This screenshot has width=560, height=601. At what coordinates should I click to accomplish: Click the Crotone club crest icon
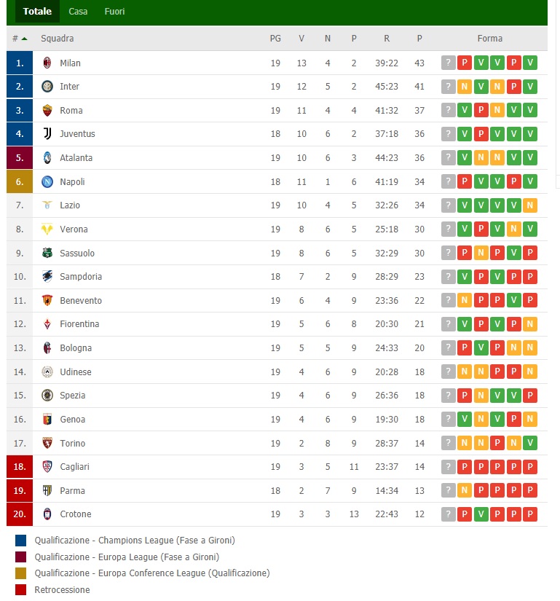click(47, 514)
